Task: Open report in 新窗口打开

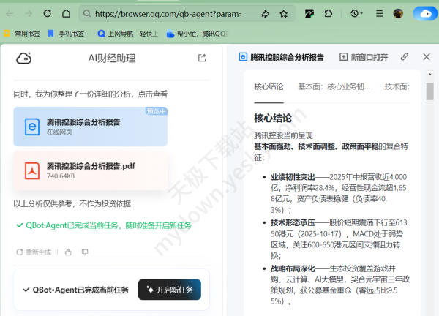Action: click(x=364, y=57)
